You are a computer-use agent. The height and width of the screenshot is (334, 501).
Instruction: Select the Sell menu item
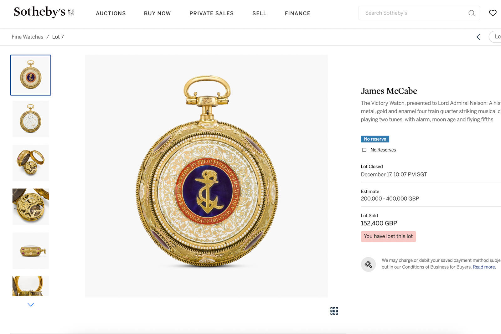coord(259,13)
